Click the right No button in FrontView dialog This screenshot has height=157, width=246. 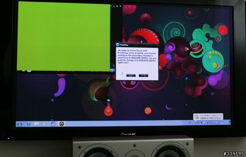pyautogui.click(x=143, y=76)
